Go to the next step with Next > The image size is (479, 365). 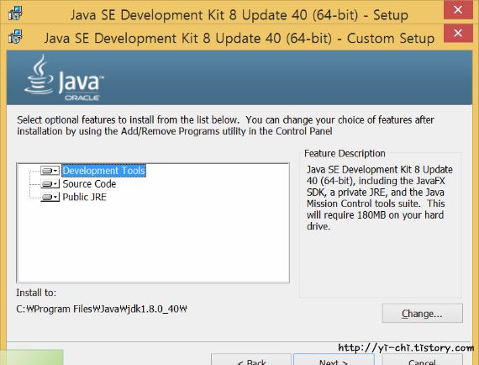334,360
